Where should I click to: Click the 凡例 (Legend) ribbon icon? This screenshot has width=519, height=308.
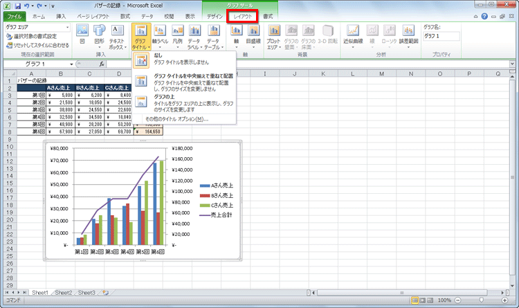tap(178, 36)
